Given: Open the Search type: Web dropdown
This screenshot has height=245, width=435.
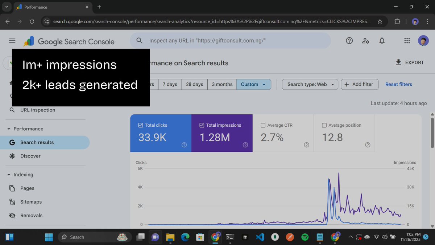Looking at the screenshot, I should click(310, 84).
